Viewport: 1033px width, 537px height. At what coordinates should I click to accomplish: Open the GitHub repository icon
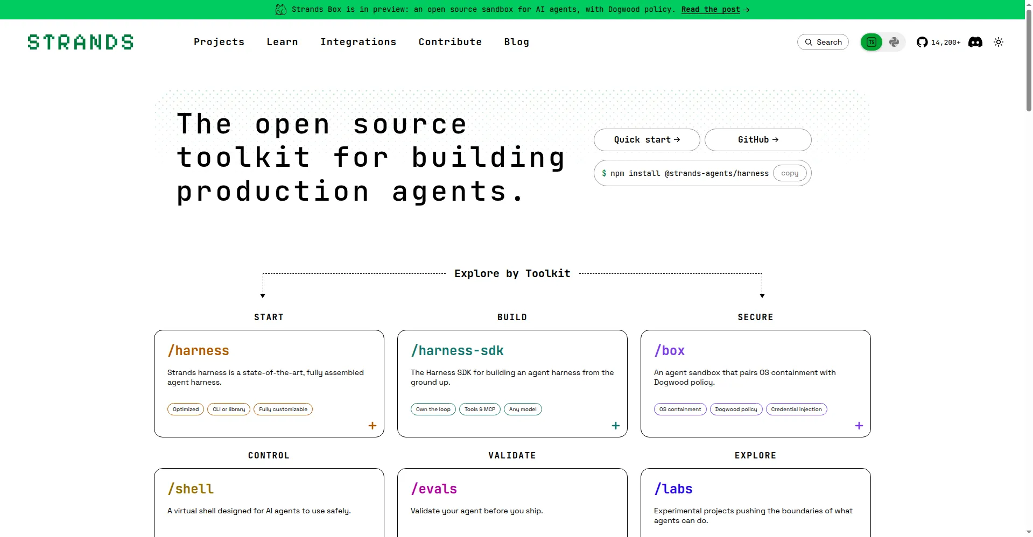pos(922,42)
